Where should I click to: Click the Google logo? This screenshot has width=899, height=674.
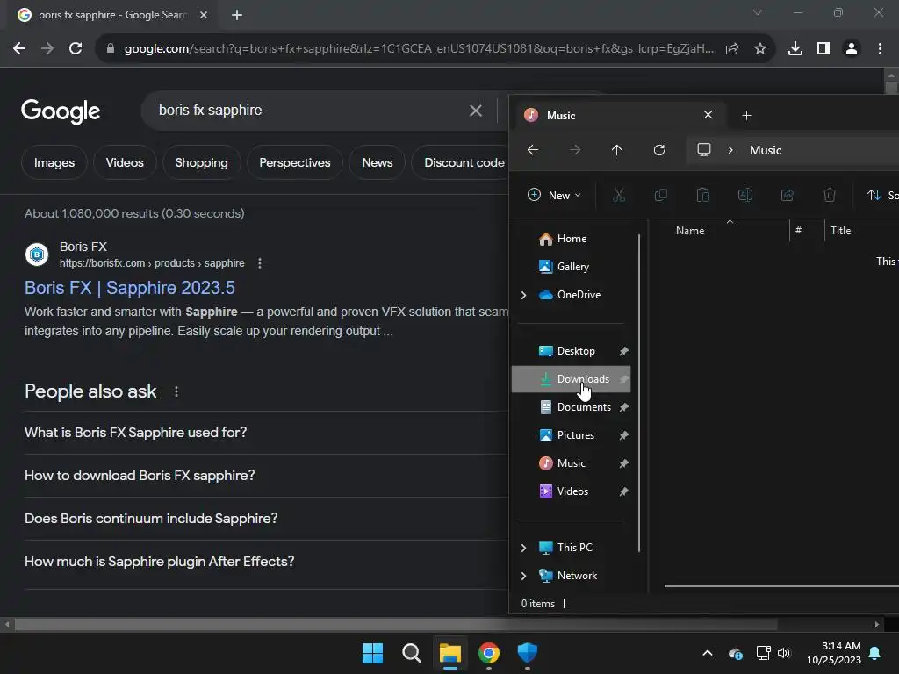[61, 111]
